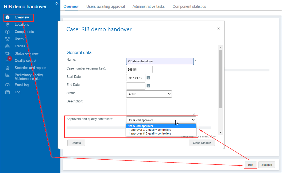Click the Components cube icon
282x173 pixels.
[x=7, y=32]
